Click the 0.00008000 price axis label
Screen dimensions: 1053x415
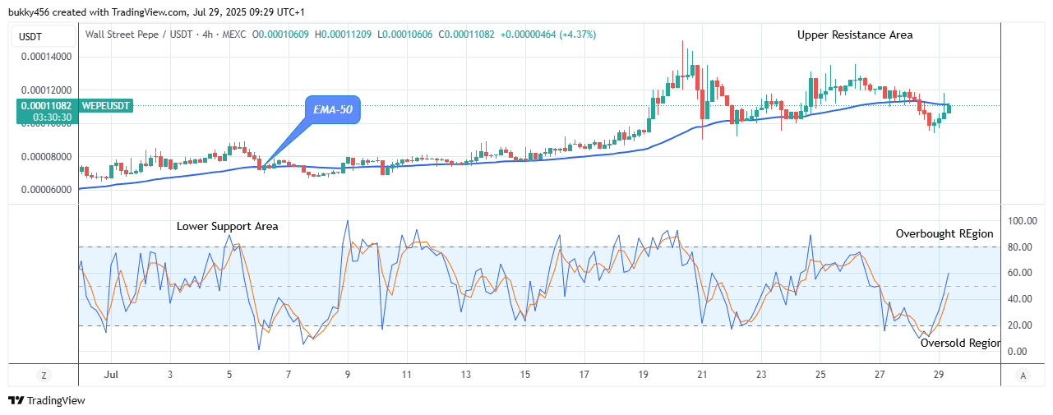click(46, 157)
